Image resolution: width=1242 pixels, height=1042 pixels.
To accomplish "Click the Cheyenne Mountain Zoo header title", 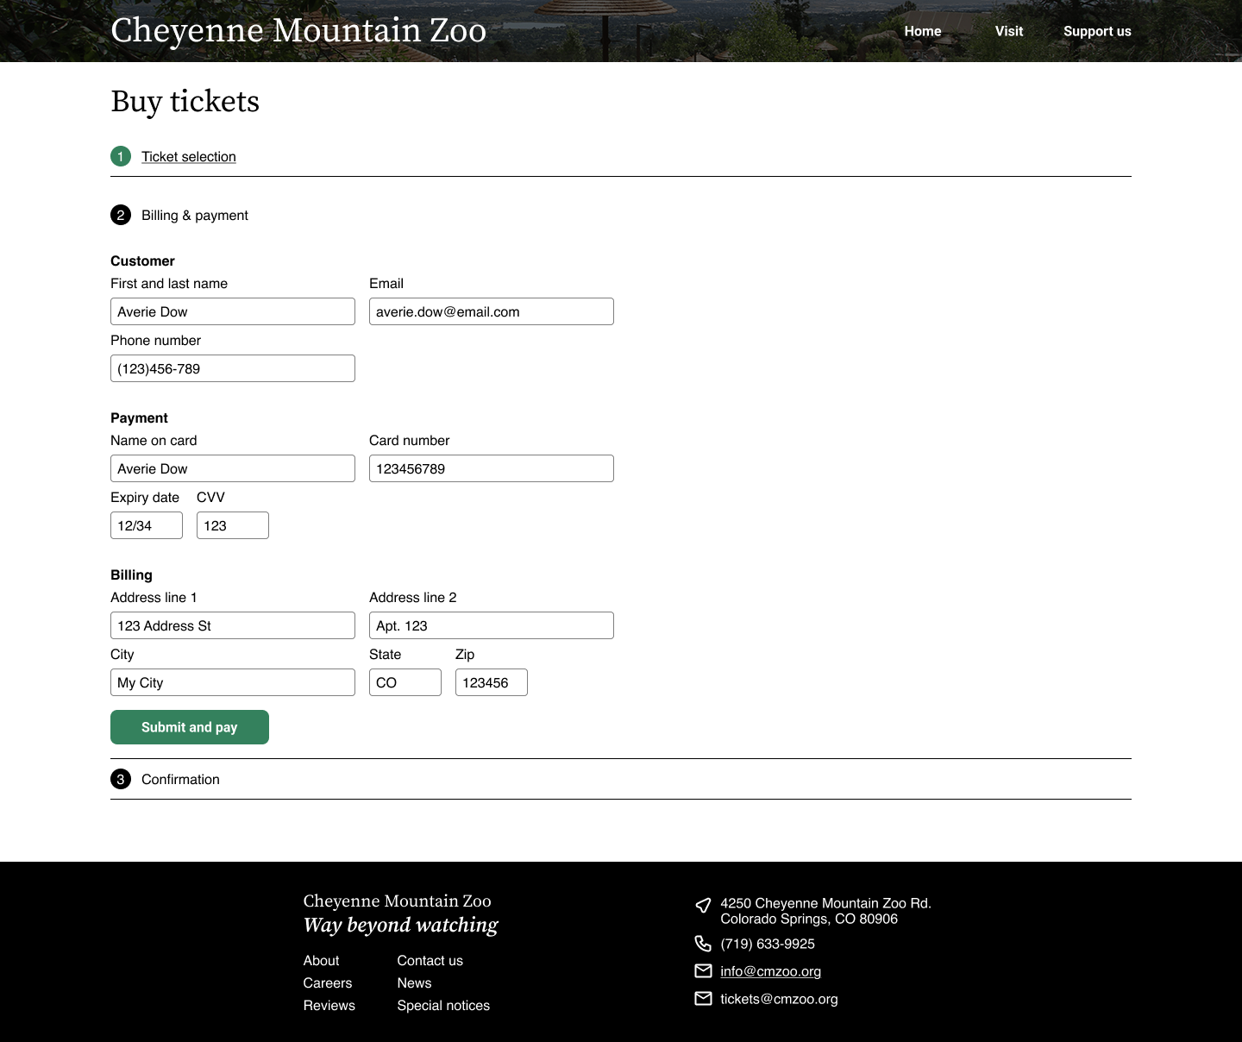I will click(x=298, y=30).
